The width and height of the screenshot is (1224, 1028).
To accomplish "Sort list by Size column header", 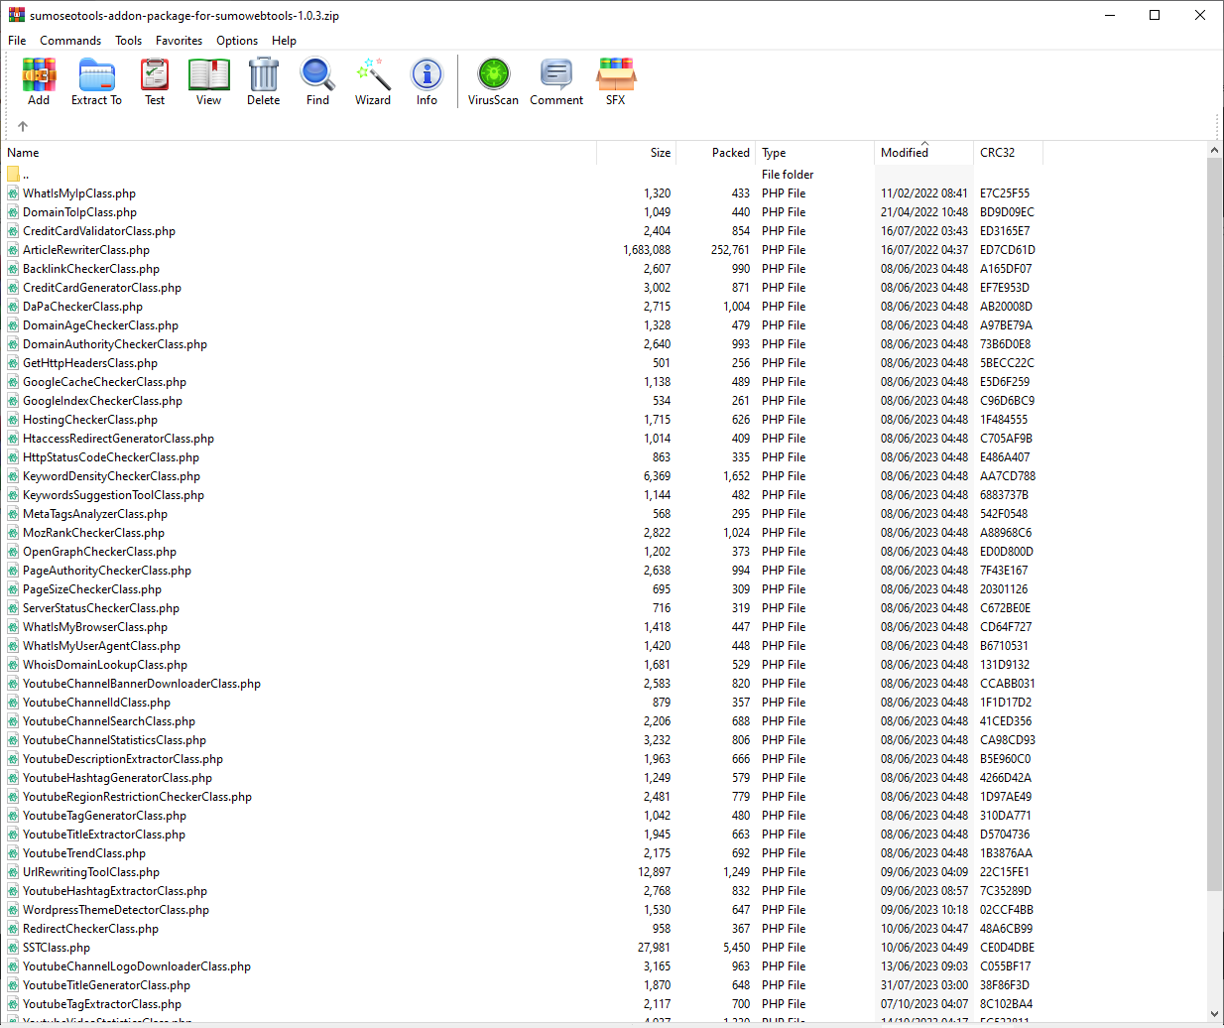I will [660, 153].
